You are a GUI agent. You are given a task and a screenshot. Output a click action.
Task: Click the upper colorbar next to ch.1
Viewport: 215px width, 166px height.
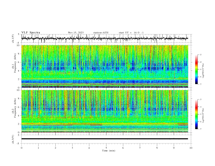click(x=196, y=69)
